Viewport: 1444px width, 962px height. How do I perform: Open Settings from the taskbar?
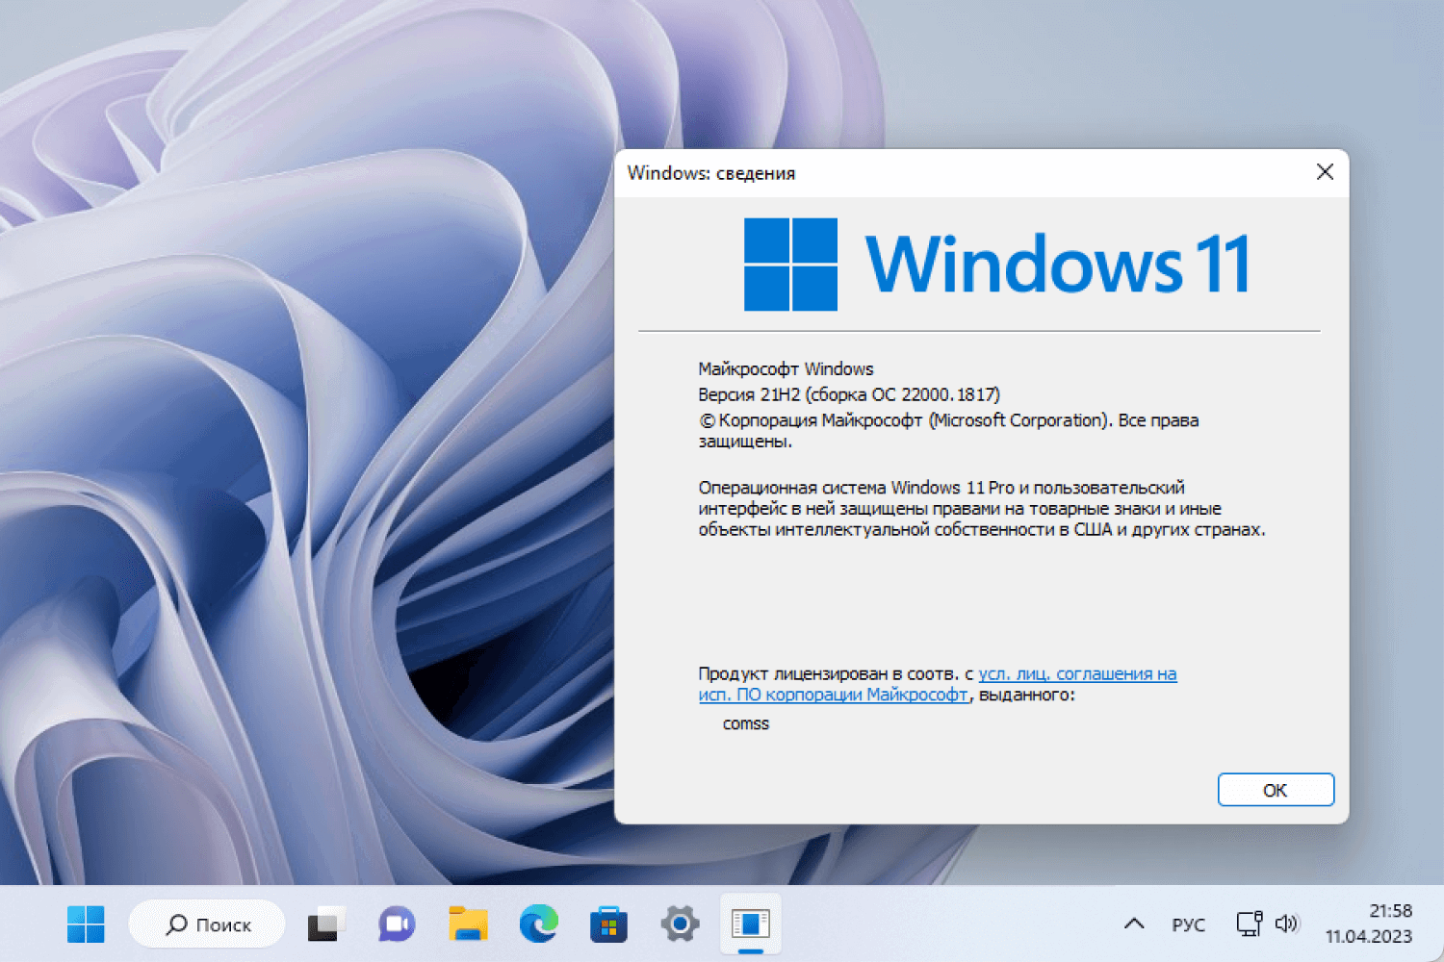(680, 924)
